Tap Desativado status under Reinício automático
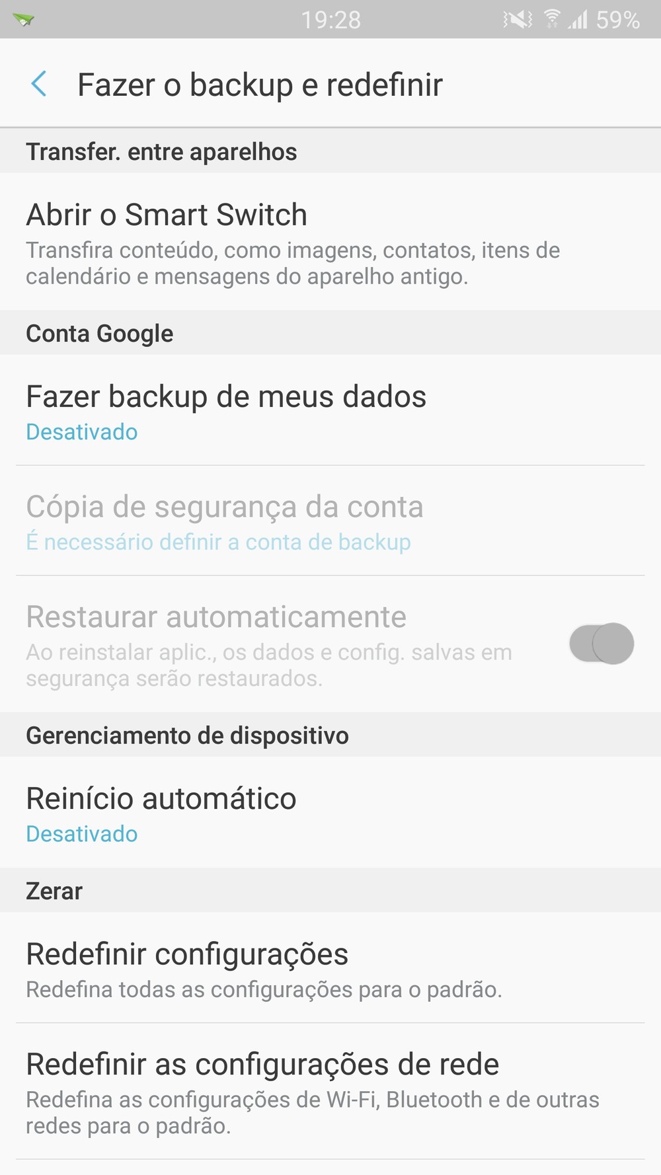Screen dimensions: 661x1175 point(82,834)
